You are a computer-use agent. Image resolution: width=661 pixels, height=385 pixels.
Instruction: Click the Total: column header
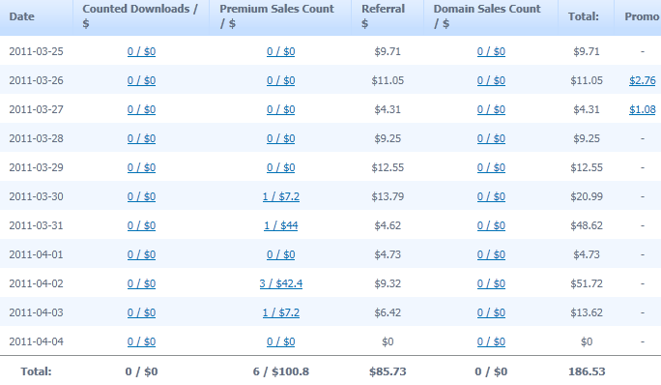click(584, 16)
